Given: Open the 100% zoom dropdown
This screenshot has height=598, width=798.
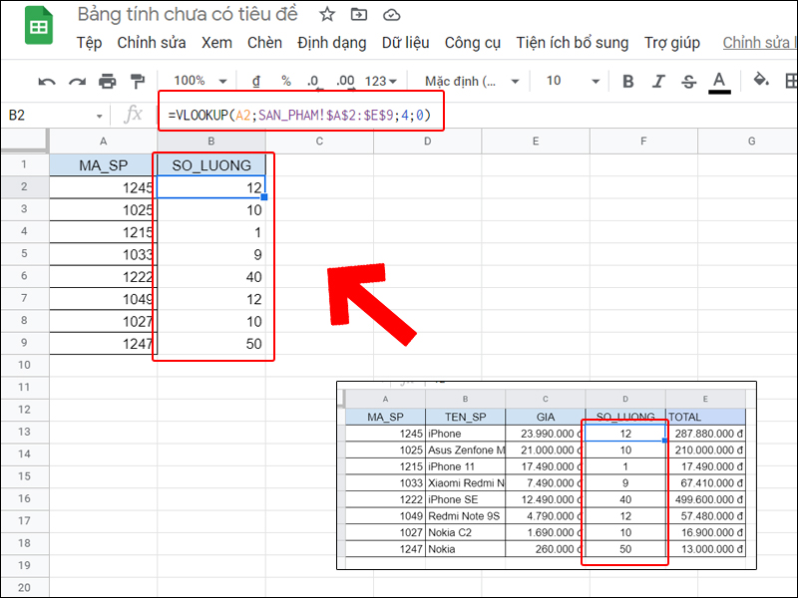Looking at the screenshot, I should click(199, 81).
